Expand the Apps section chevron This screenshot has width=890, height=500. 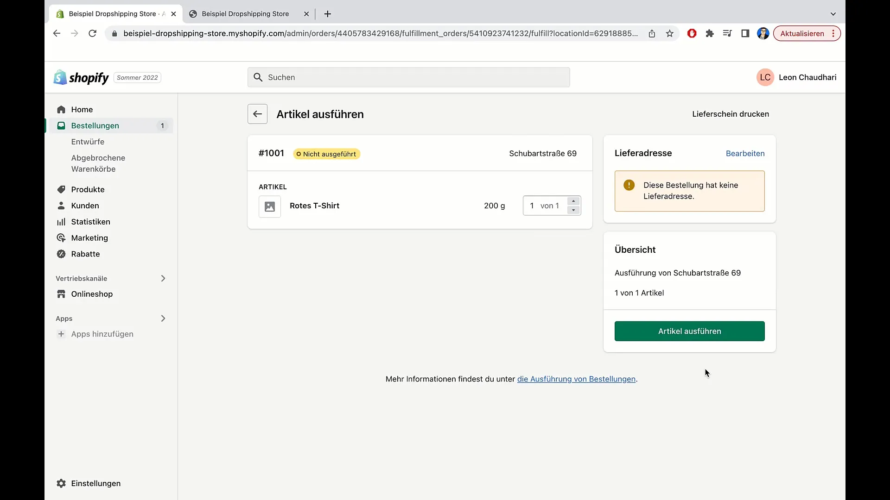163,319
